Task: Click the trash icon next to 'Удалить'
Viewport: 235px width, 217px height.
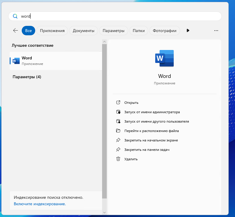Action: pyautogui.click(x=118, y=159)
